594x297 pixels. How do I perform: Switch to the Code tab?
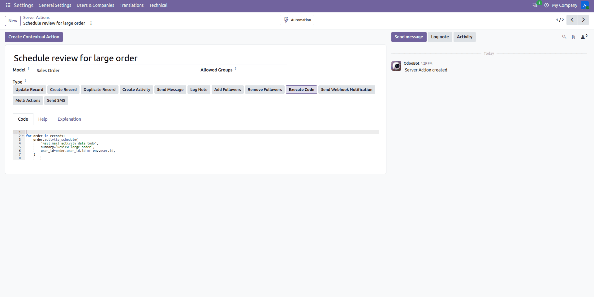(x=23, y=119)
